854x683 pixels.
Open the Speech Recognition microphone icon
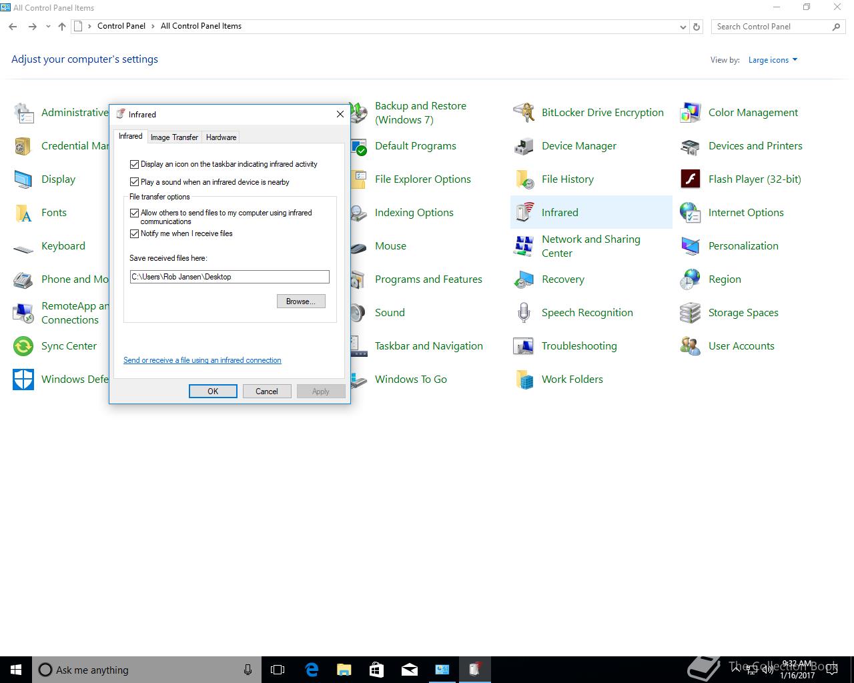tap(524, 313)
